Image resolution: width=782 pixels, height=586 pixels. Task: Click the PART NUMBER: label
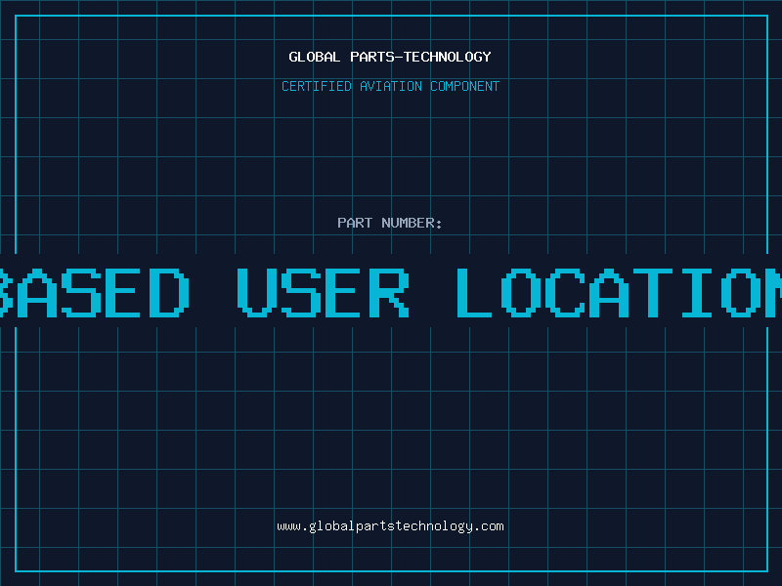(x=389, y=223)
